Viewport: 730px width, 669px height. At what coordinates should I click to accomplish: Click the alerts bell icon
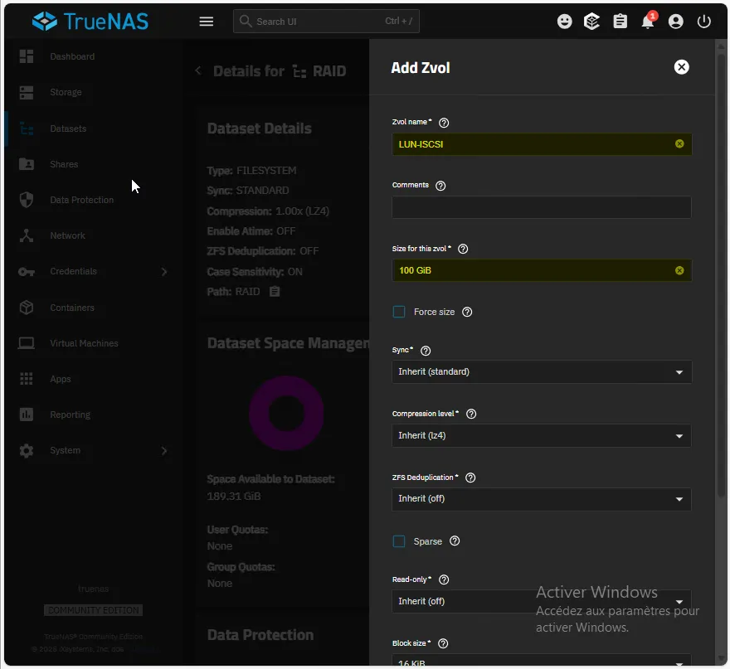648,22
